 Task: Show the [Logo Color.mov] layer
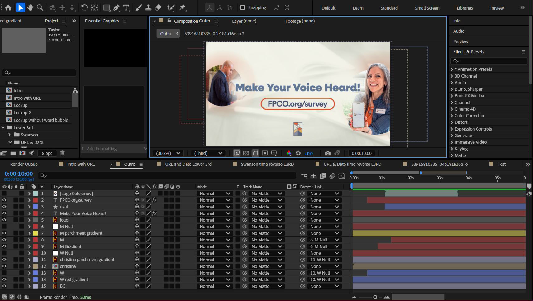click(x=4, y=193)
